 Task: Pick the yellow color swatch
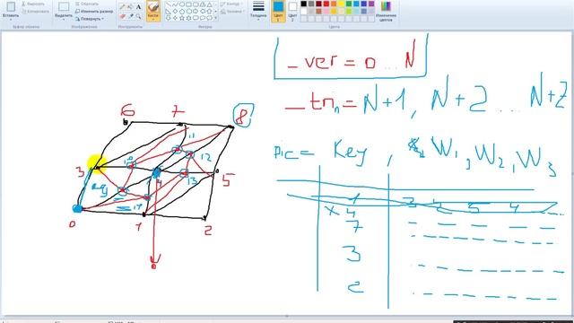[342, 4]
